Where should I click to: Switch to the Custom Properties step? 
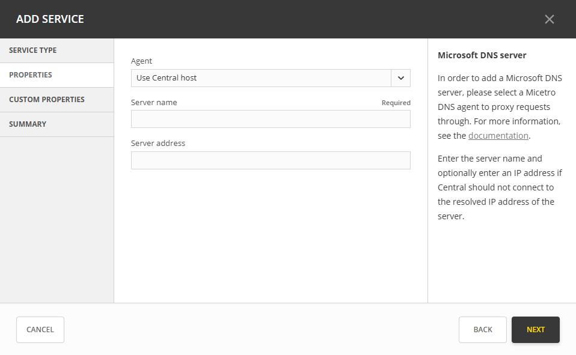[x=57, y=100]
